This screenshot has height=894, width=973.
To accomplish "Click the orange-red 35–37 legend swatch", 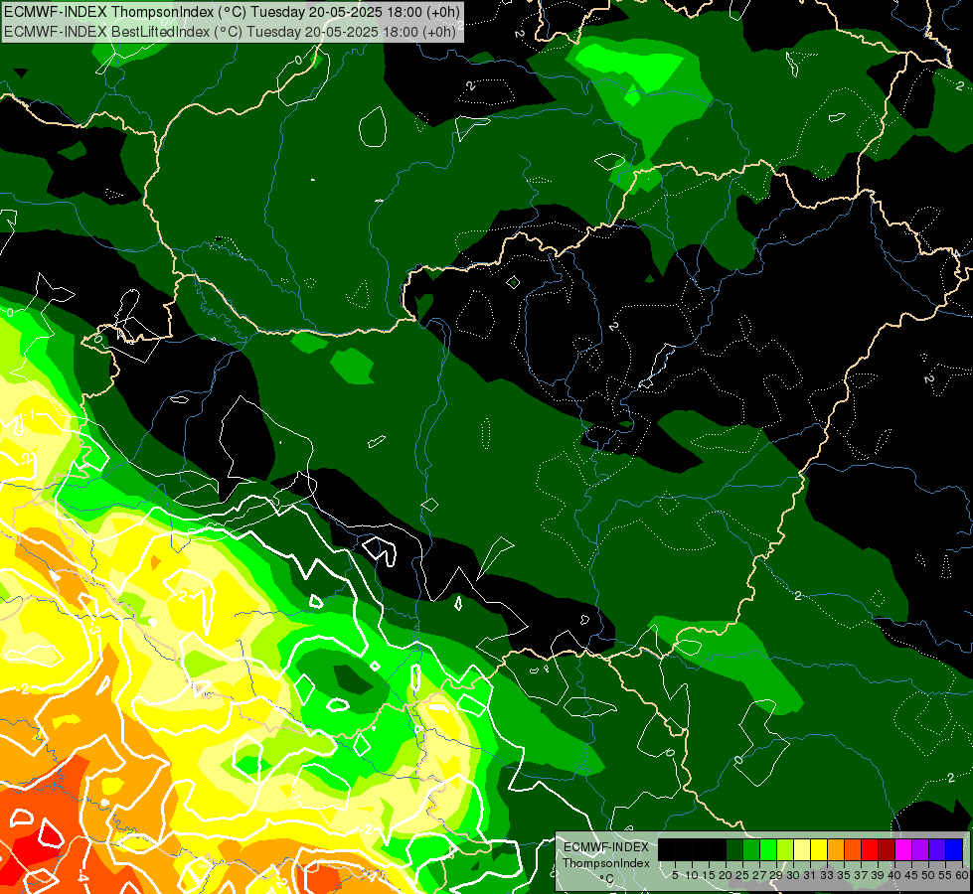I will (853, 849).
